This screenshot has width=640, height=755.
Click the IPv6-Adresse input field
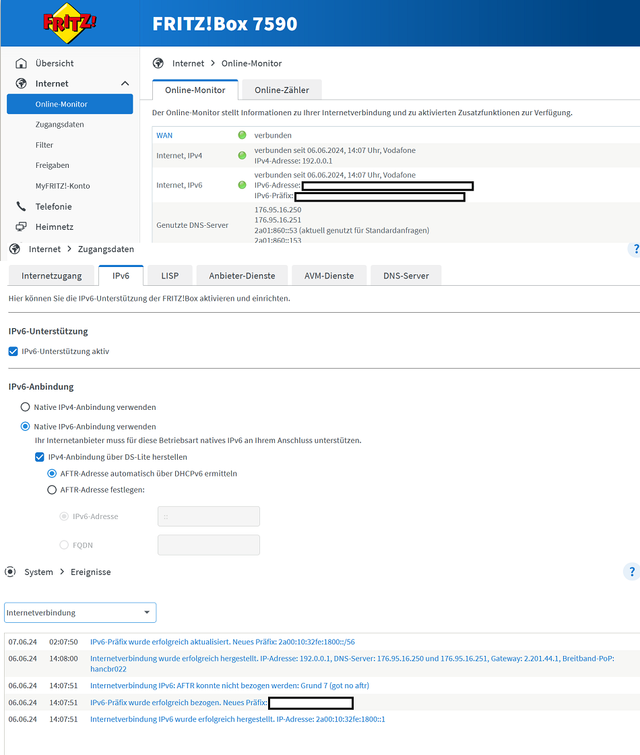pyautogui.click(x=209, y=516)
